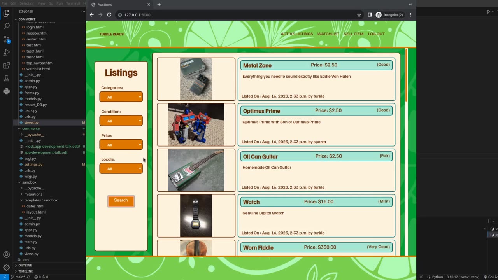Open the Selection menu in VS Code
Screen dimensions: 498x280
27,3
